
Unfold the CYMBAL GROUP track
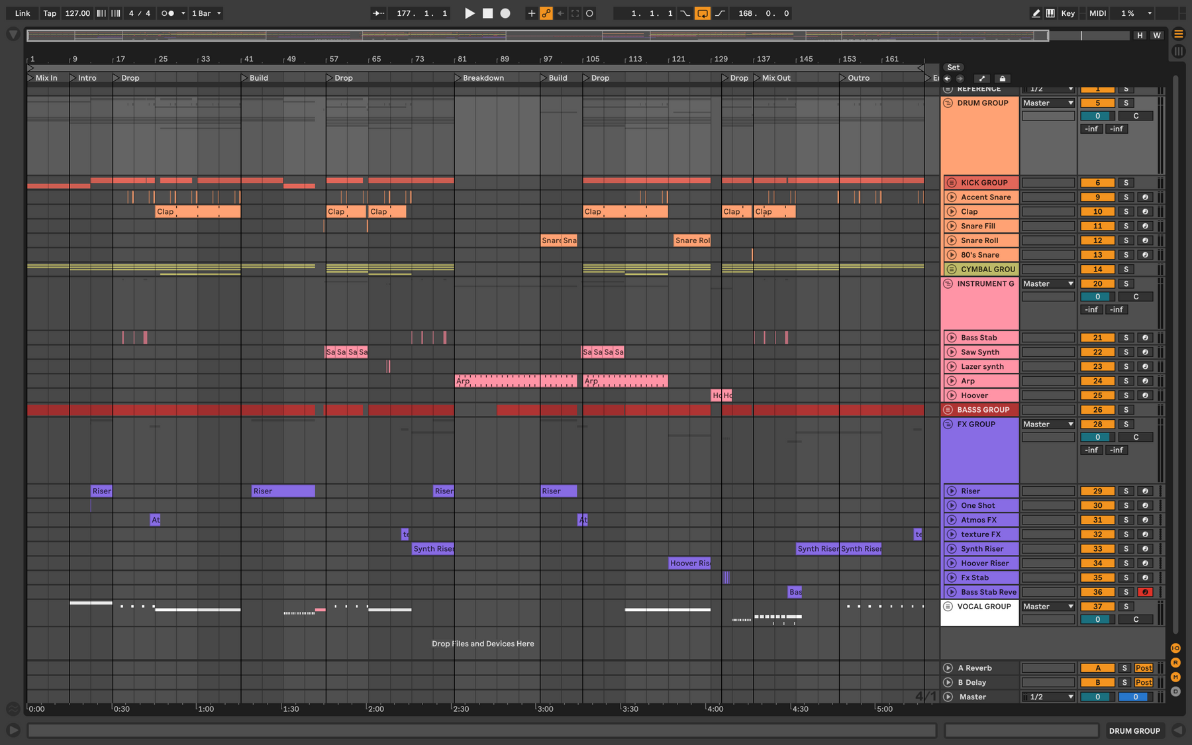point(952,270)
